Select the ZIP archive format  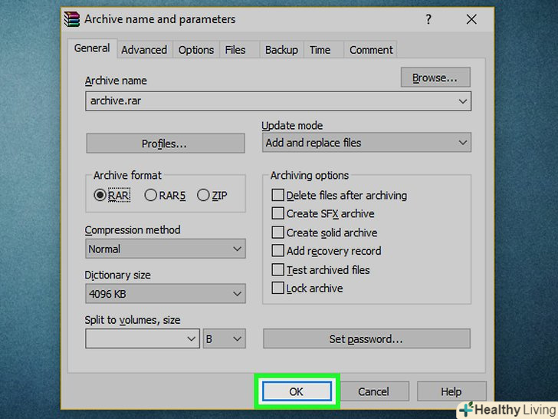pos(212,195)
